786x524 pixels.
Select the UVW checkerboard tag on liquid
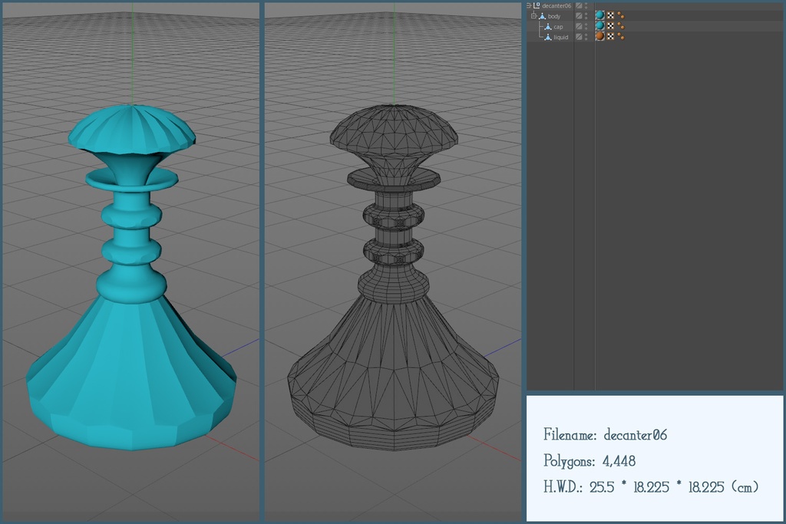[610, 37]
